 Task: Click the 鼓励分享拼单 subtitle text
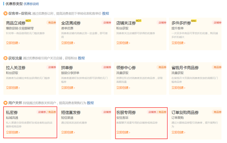point(70,73)
